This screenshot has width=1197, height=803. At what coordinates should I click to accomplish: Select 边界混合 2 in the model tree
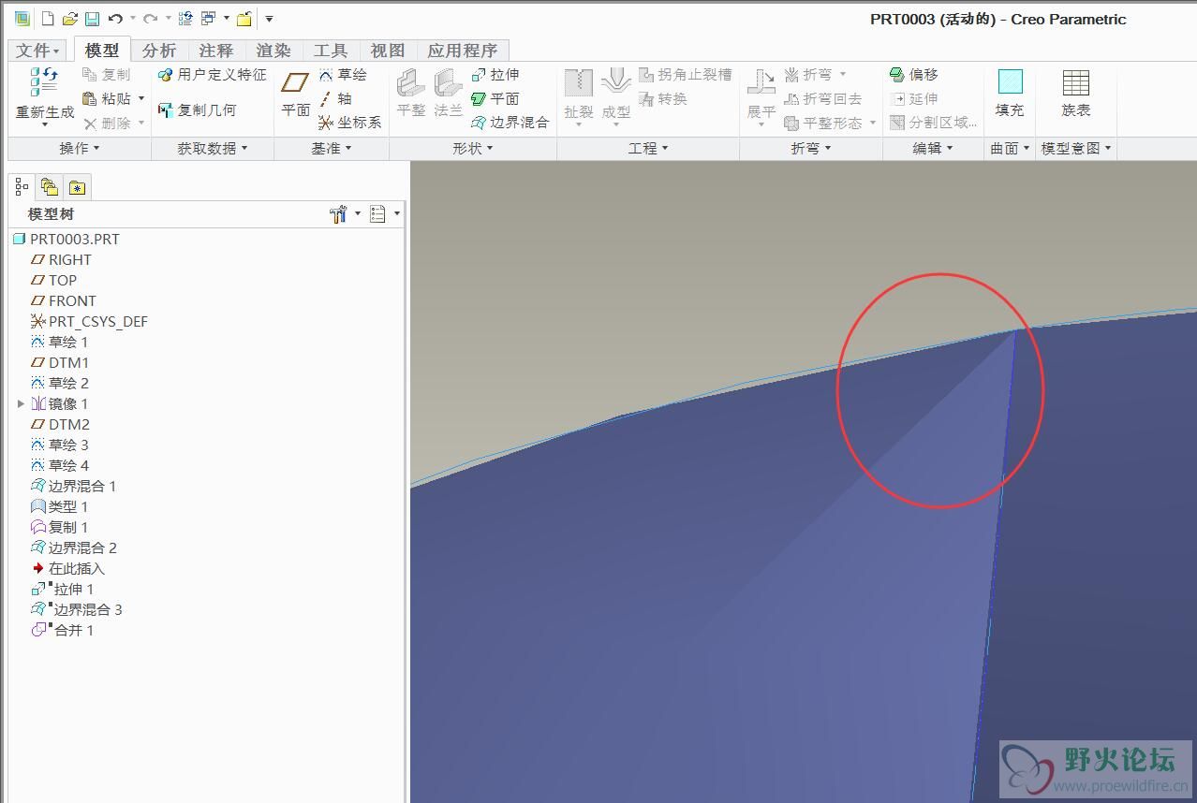(74, 548)
